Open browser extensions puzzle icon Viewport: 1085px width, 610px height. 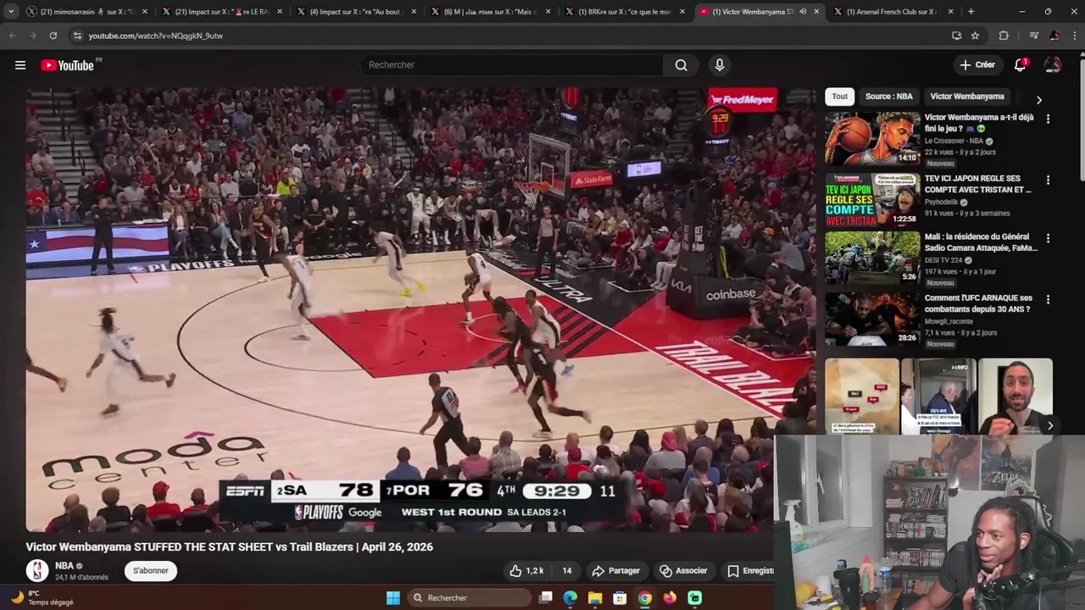[x=1004, y=36]
